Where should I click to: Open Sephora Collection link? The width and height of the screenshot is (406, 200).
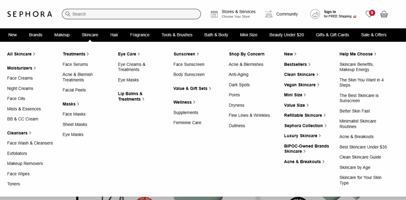(305, 126)
